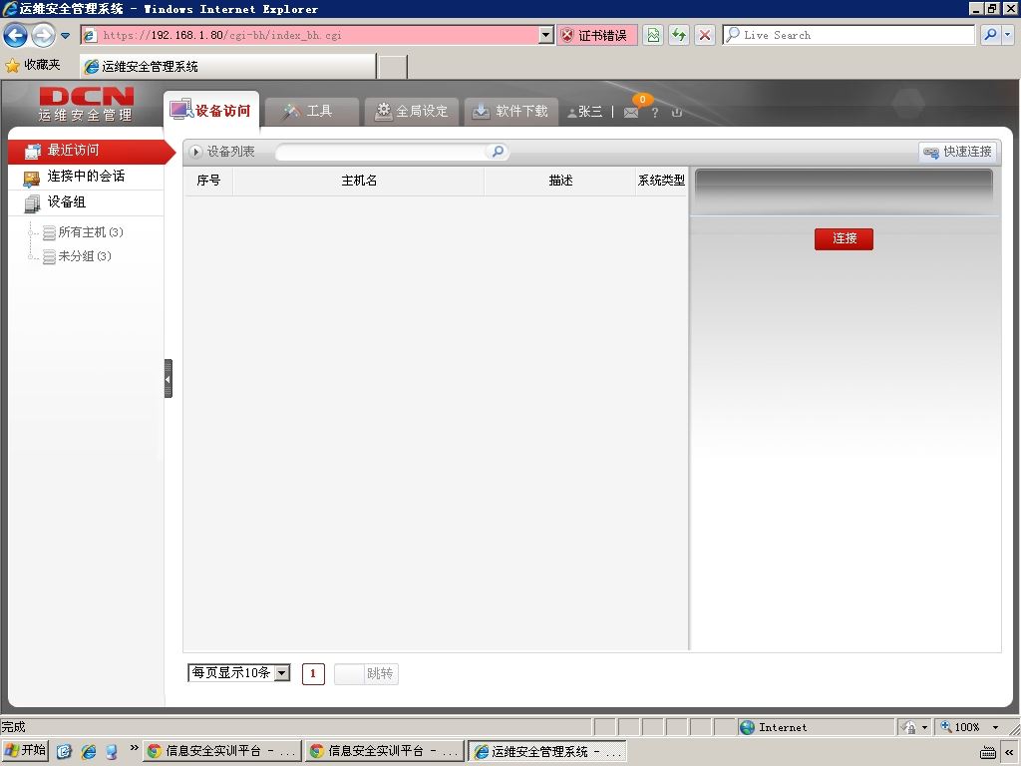Sort by the 主机名 column header
Screen dimensions: 1021x766
[x=359, y=181]
